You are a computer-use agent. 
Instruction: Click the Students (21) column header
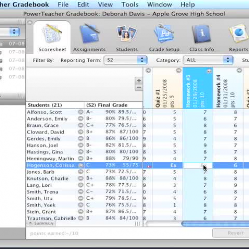[55, 105]
